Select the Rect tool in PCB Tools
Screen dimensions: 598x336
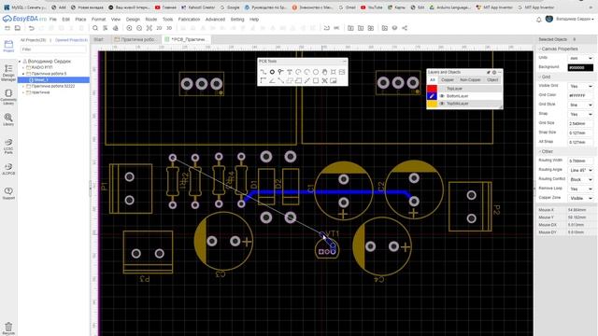click(316, 80)
